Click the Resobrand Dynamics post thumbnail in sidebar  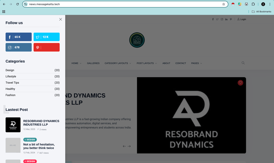coord(13,125)
